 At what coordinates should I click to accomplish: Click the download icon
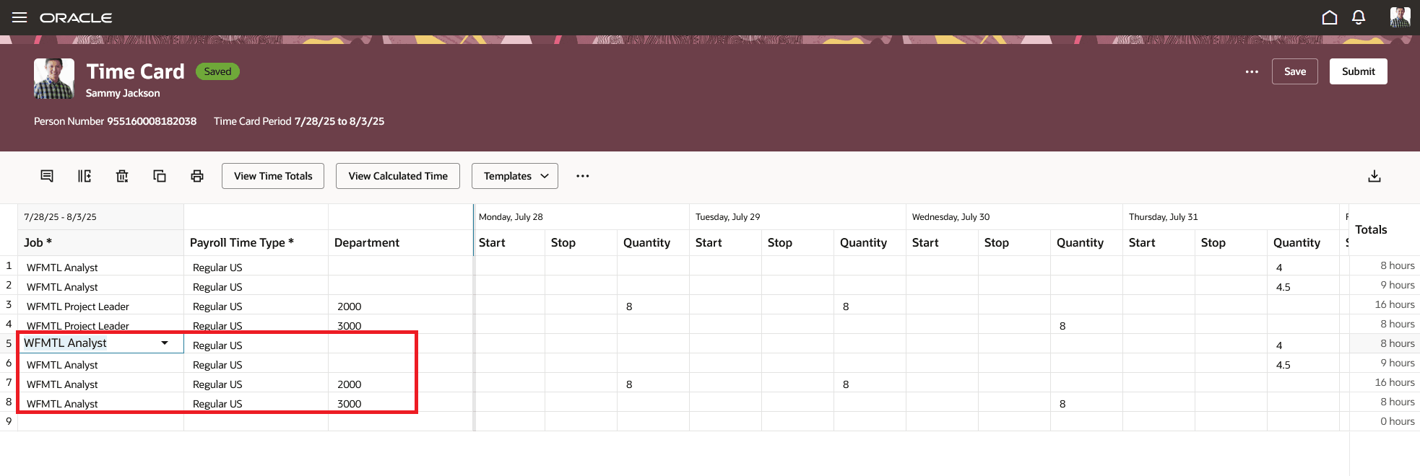coord(1374,176)
